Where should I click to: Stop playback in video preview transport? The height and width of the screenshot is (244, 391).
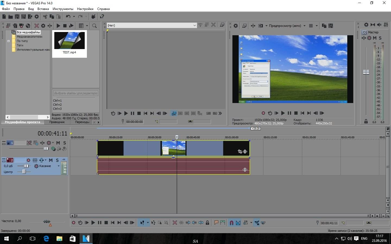click(x=296, y=113)
